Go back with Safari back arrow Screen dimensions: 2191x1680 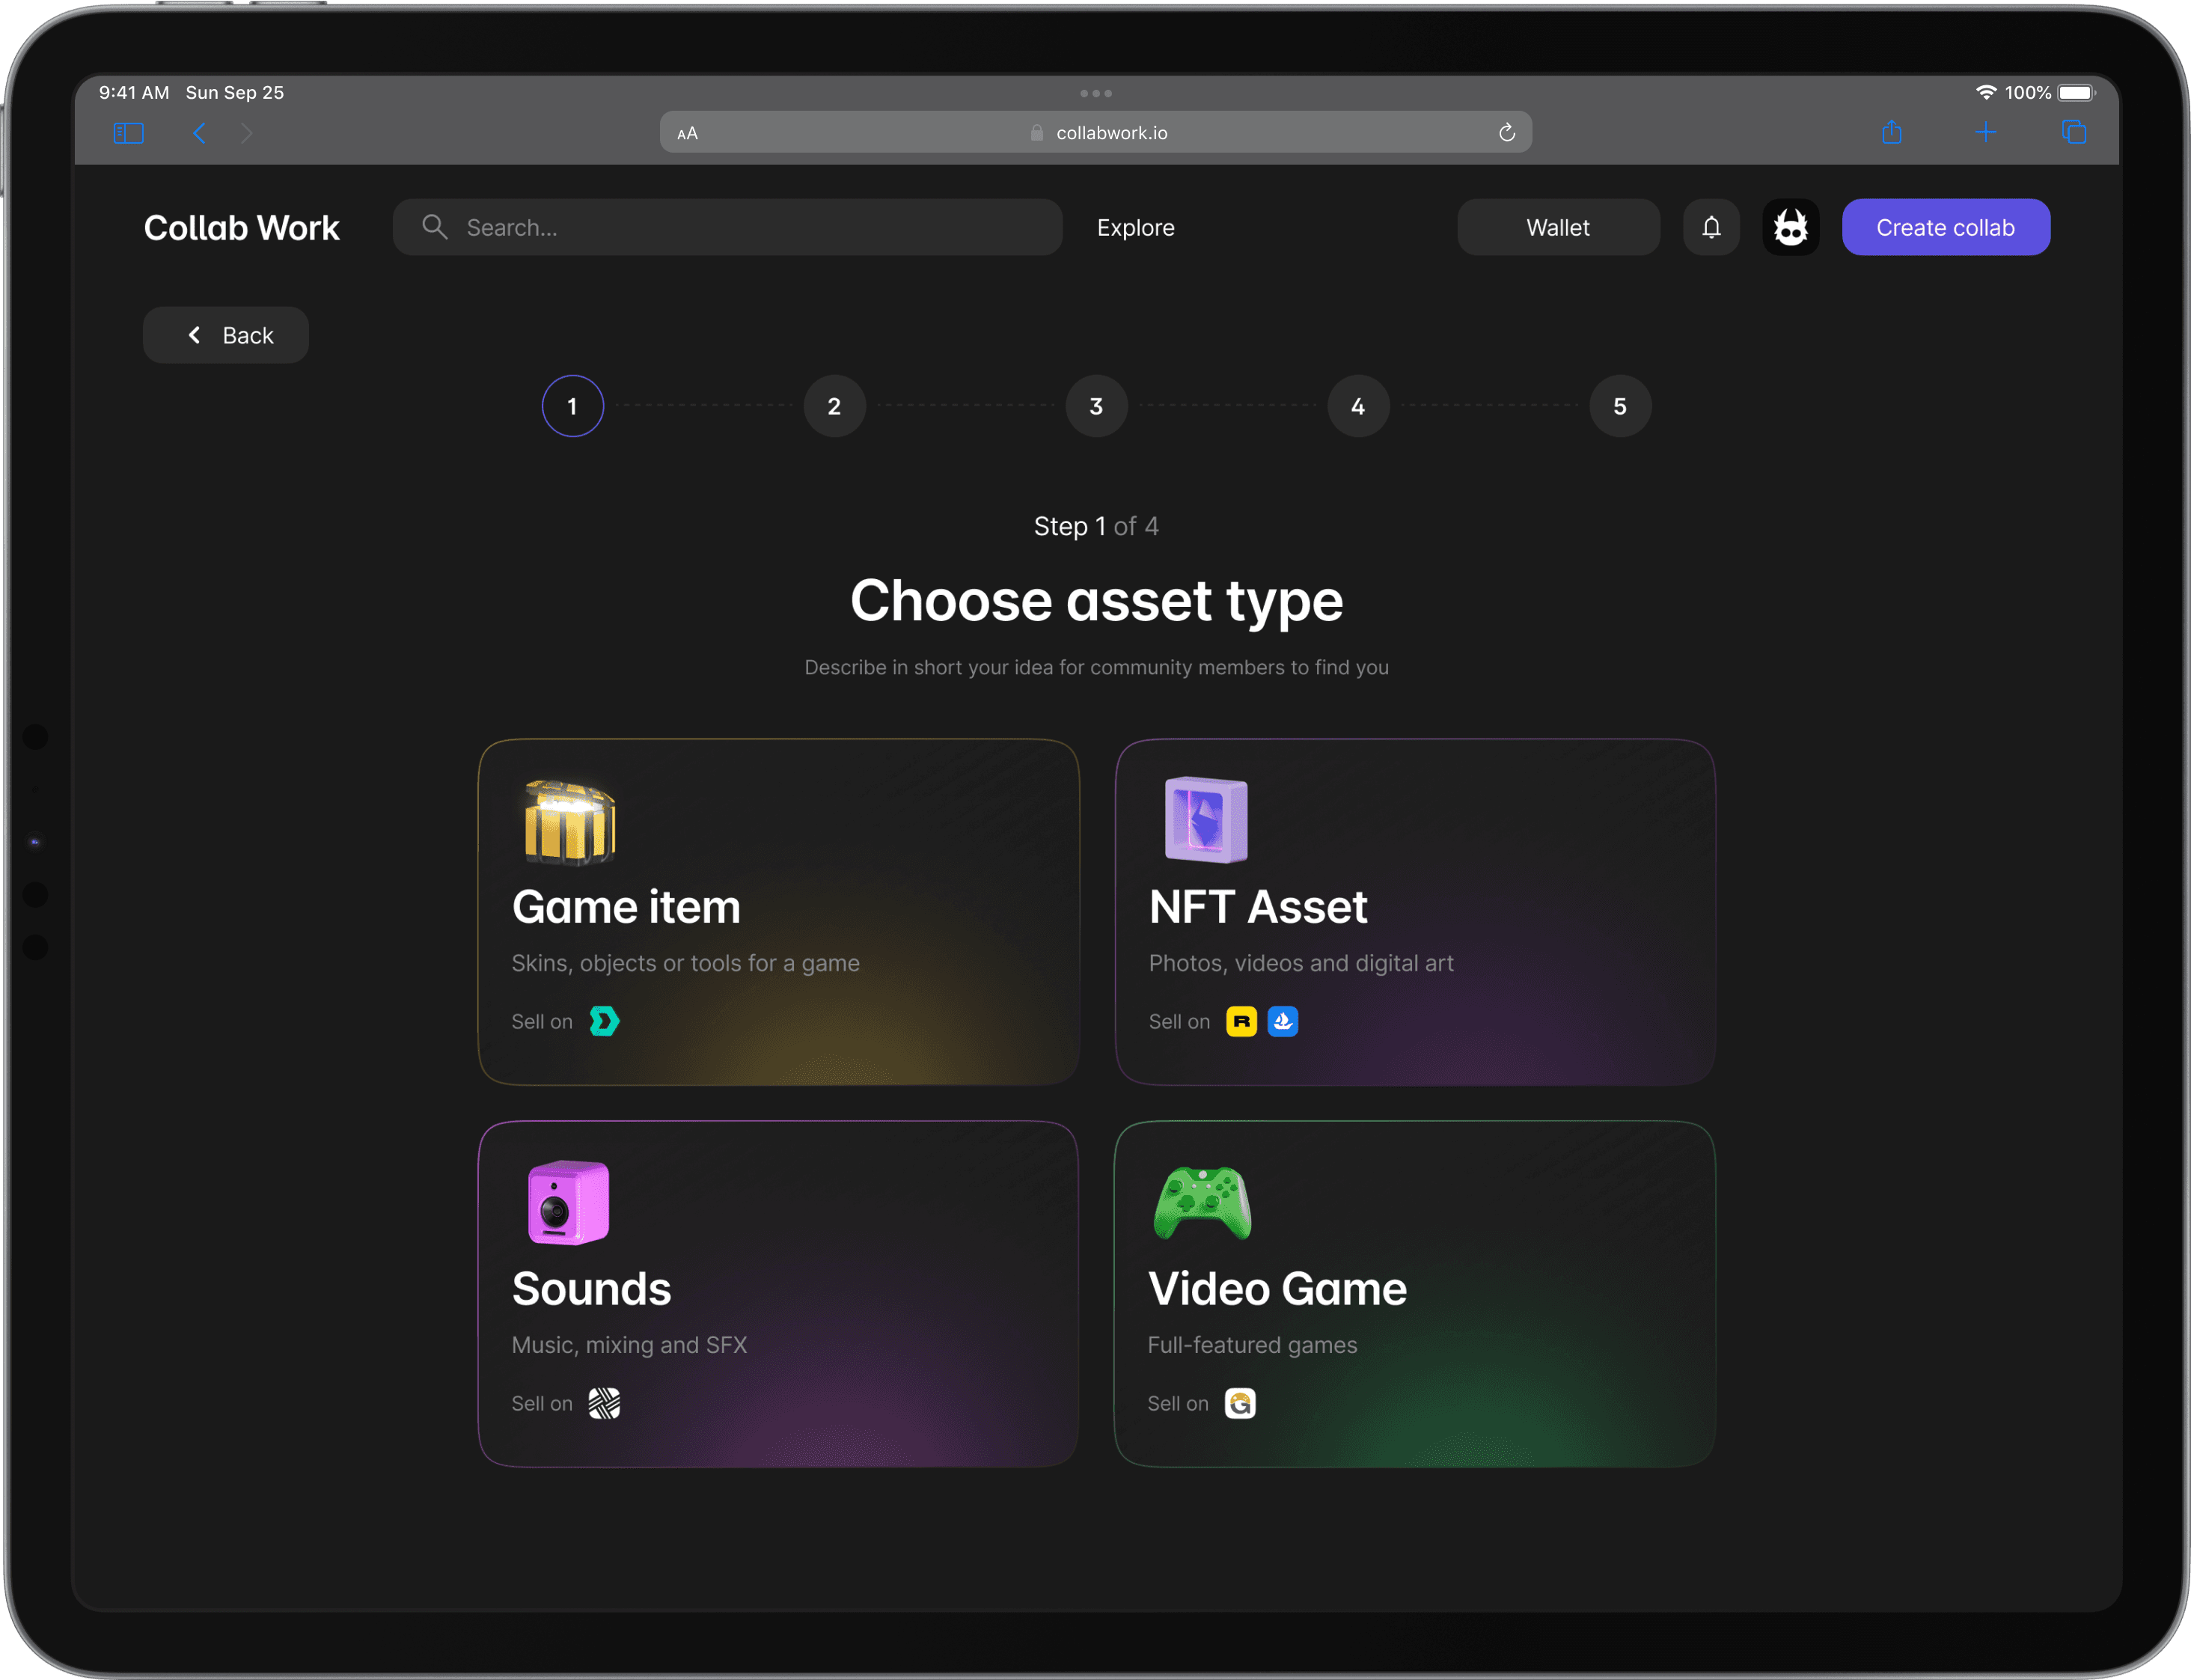pyautogui.click(x=199, y=133)
